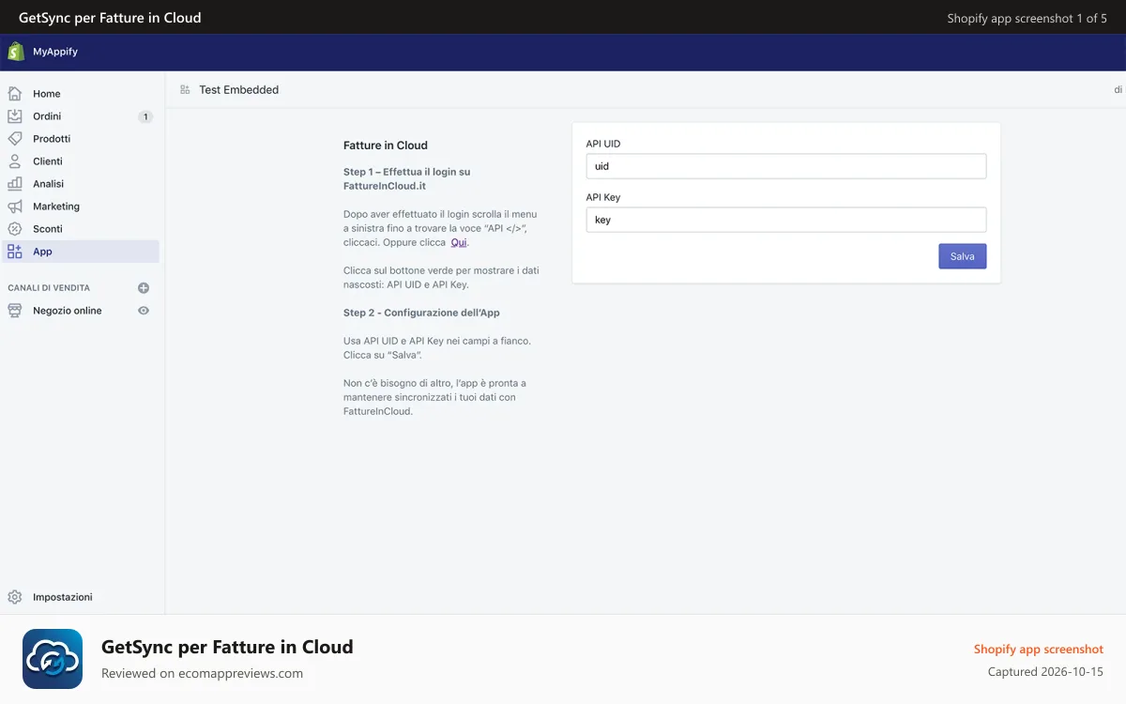This screenshot has height=704, width=1126.
Task: Click the Ordini inbox icon
Action: (x=15, y=116)
